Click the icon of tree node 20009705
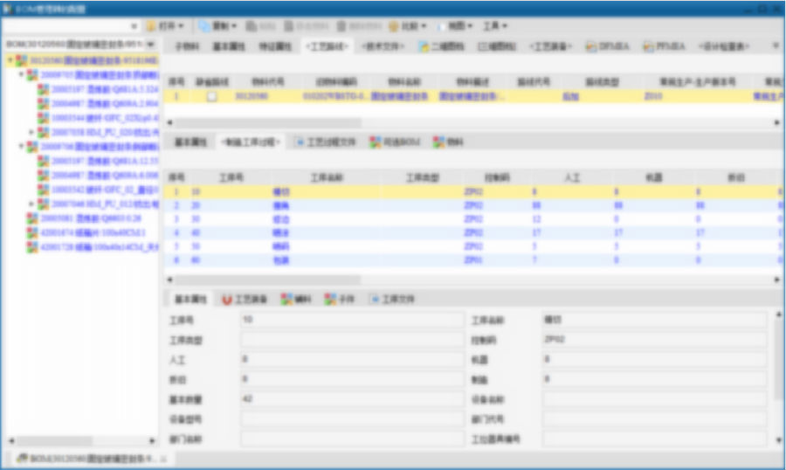This screenshot has width=786, height=470. (32, 75)
